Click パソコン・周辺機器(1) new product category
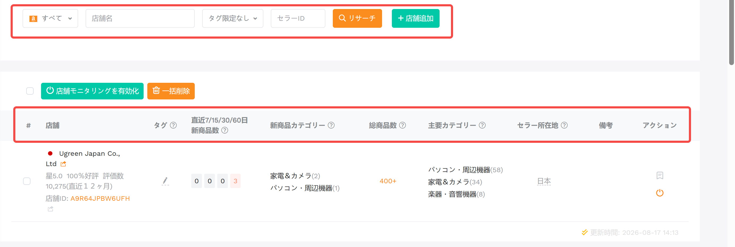The height and width of the screenshot is (247, 735). coord(305,188)
